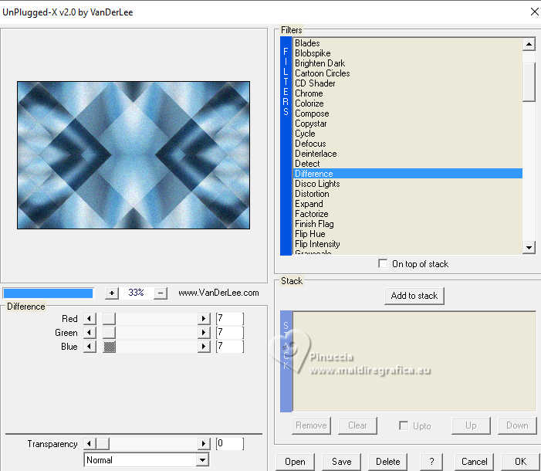
Task: Click the Red slider right arrow
Action: click(x=204, y=318)
